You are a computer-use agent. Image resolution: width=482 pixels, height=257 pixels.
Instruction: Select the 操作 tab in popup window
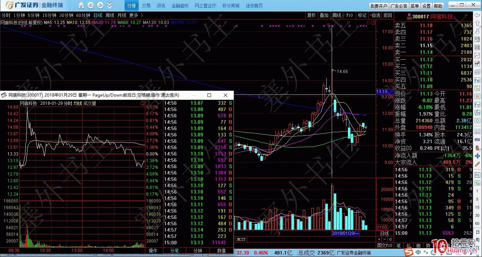pos(153,251)
